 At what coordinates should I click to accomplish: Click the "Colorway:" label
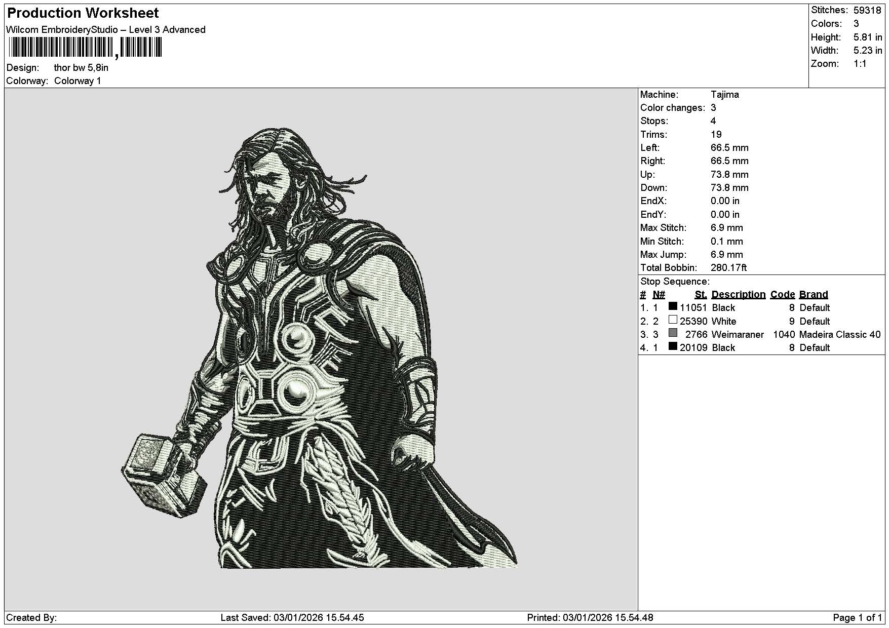tap(27, 81)
